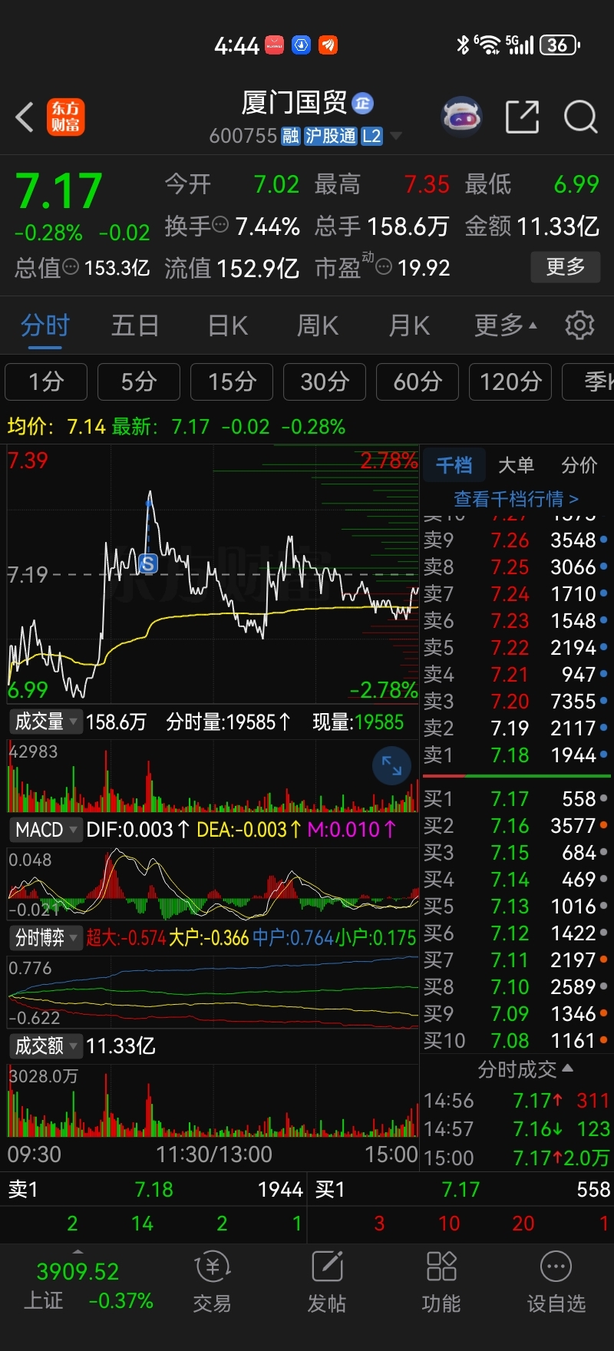614x1351 pixels.
Task: Open 查看千档行情 link
Action: 516,499
